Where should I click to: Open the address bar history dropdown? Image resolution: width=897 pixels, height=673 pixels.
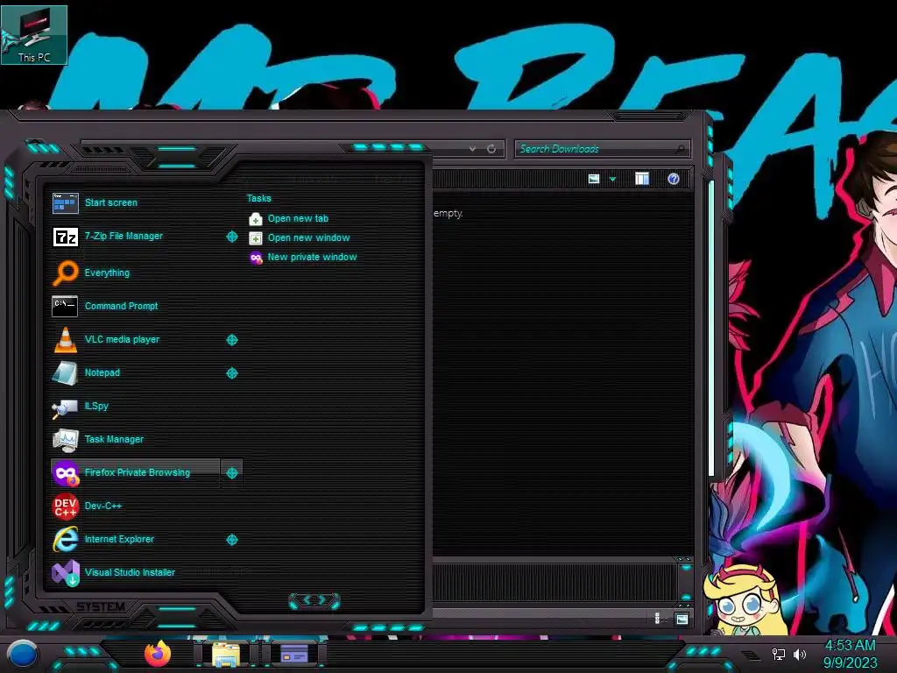(x=472, y=149)
